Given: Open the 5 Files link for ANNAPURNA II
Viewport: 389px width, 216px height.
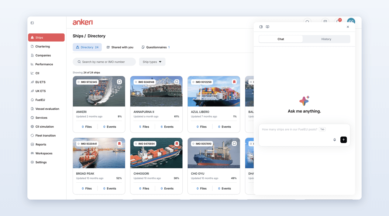Looking at the screenshot, I should (144, 127).
